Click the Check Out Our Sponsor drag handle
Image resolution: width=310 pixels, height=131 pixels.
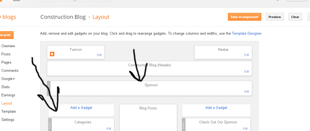(184, 124)
